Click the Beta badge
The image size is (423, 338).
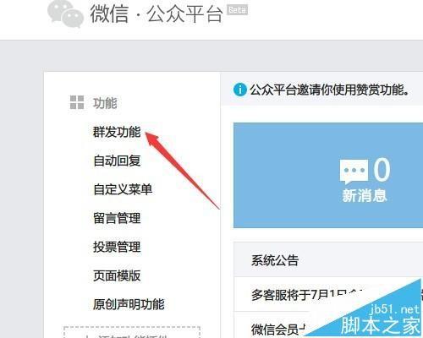[238, 10]
